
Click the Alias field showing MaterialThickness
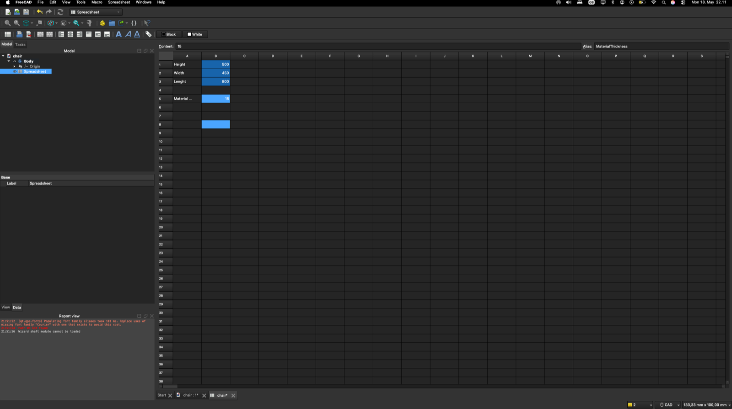tap(661, 46)
